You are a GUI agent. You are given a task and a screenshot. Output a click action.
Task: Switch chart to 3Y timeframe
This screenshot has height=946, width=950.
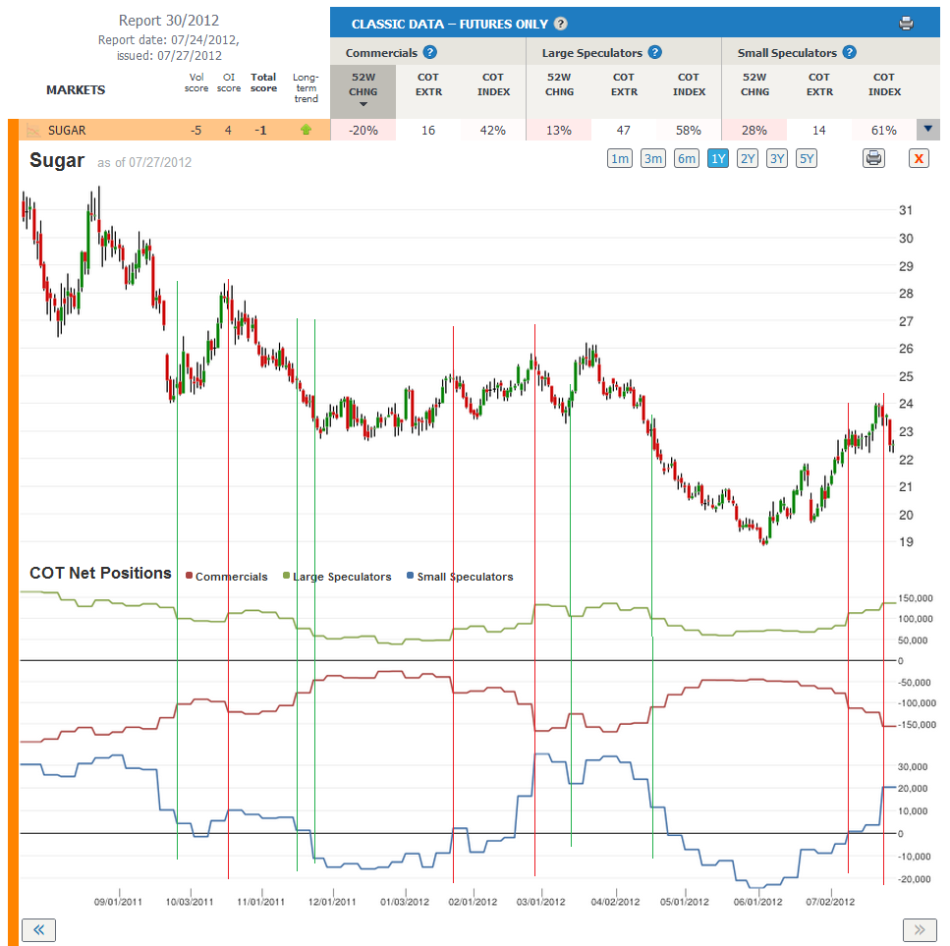777,158
